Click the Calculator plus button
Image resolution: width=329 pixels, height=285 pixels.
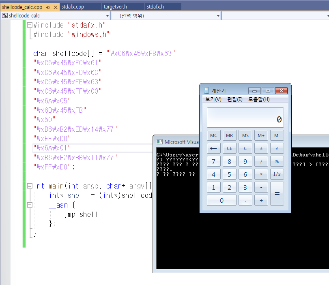click(261, 200)
